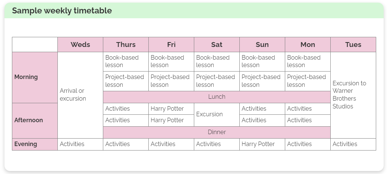This screenshot has height=174, width=387.
Task: Click the Fri column header
Action: tap(171, 44)
